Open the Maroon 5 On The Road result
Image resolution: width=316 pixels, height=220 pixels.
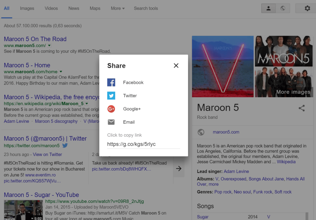click(35, 39)
